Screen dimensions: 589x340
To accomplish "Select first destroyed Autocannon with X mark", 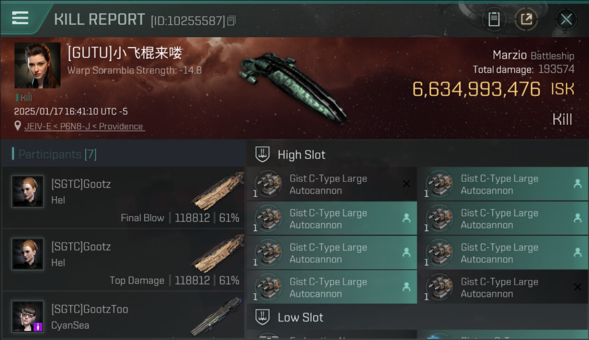I will coord(332,184).
